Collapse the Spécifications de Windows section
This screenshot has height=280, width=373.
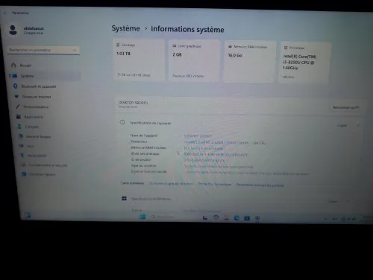coord(348,201)
